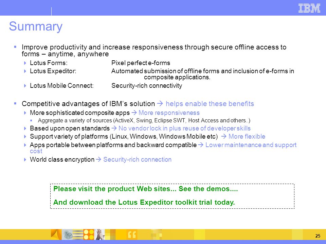This screenshot has width=326, height=244.
Task: Click 'Aggregate a variety of sources' sub-bullet
Action: pyautogui.click(x=144, y=121)
